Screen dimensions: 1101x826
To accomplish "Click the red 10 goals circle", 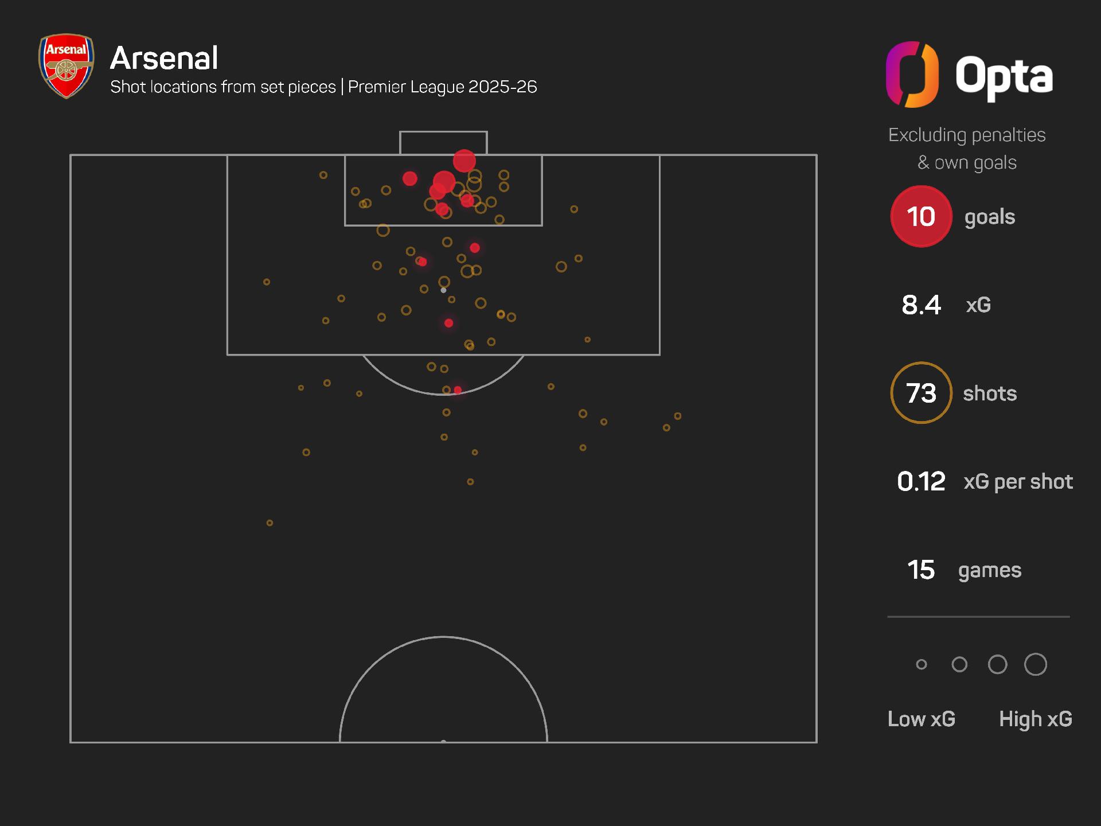I will pyautogui.click(x=921, y=216).
